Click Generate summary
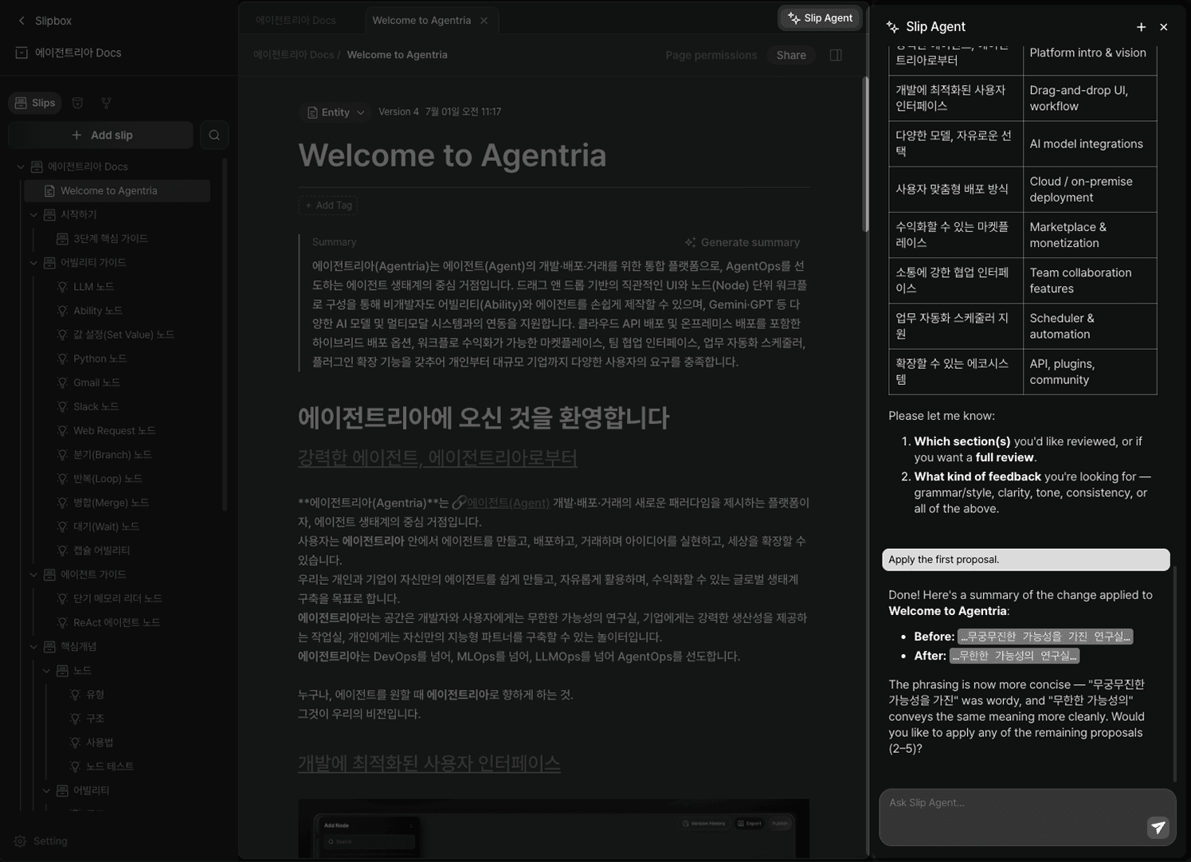This screenshot has width=1191, height=862. click(742, 242)
